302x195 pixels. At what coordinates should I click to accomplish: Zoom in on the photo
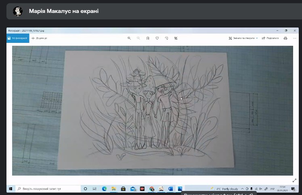(x=129, y=38)
